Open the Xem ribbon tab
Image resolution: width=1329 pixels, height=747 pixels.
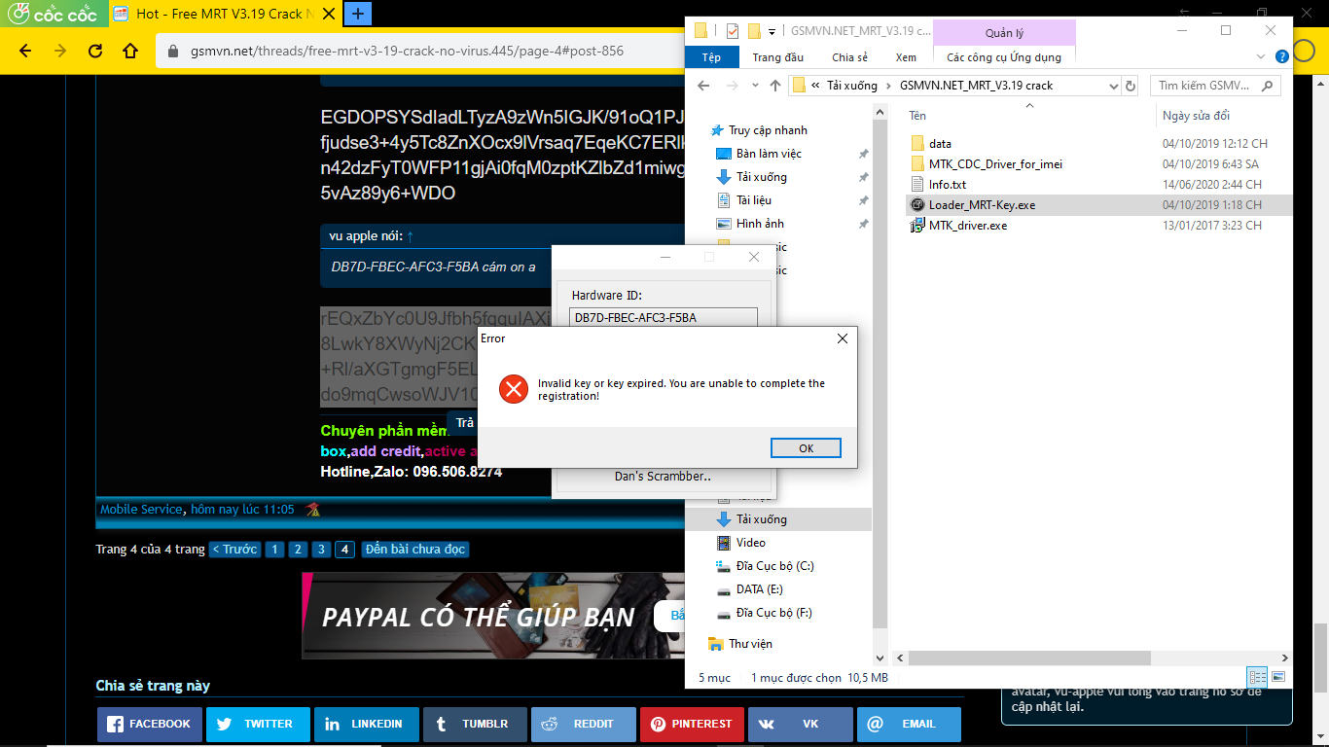[x=906, y=57]
